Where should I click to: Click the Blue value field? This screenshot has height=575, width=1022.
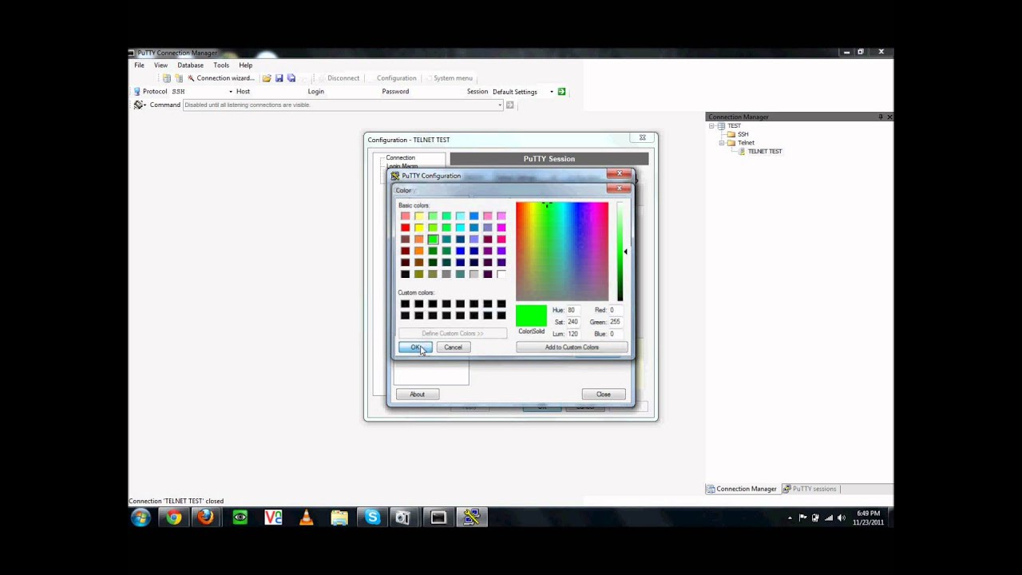pyautogui.click(x=616, y=334)
